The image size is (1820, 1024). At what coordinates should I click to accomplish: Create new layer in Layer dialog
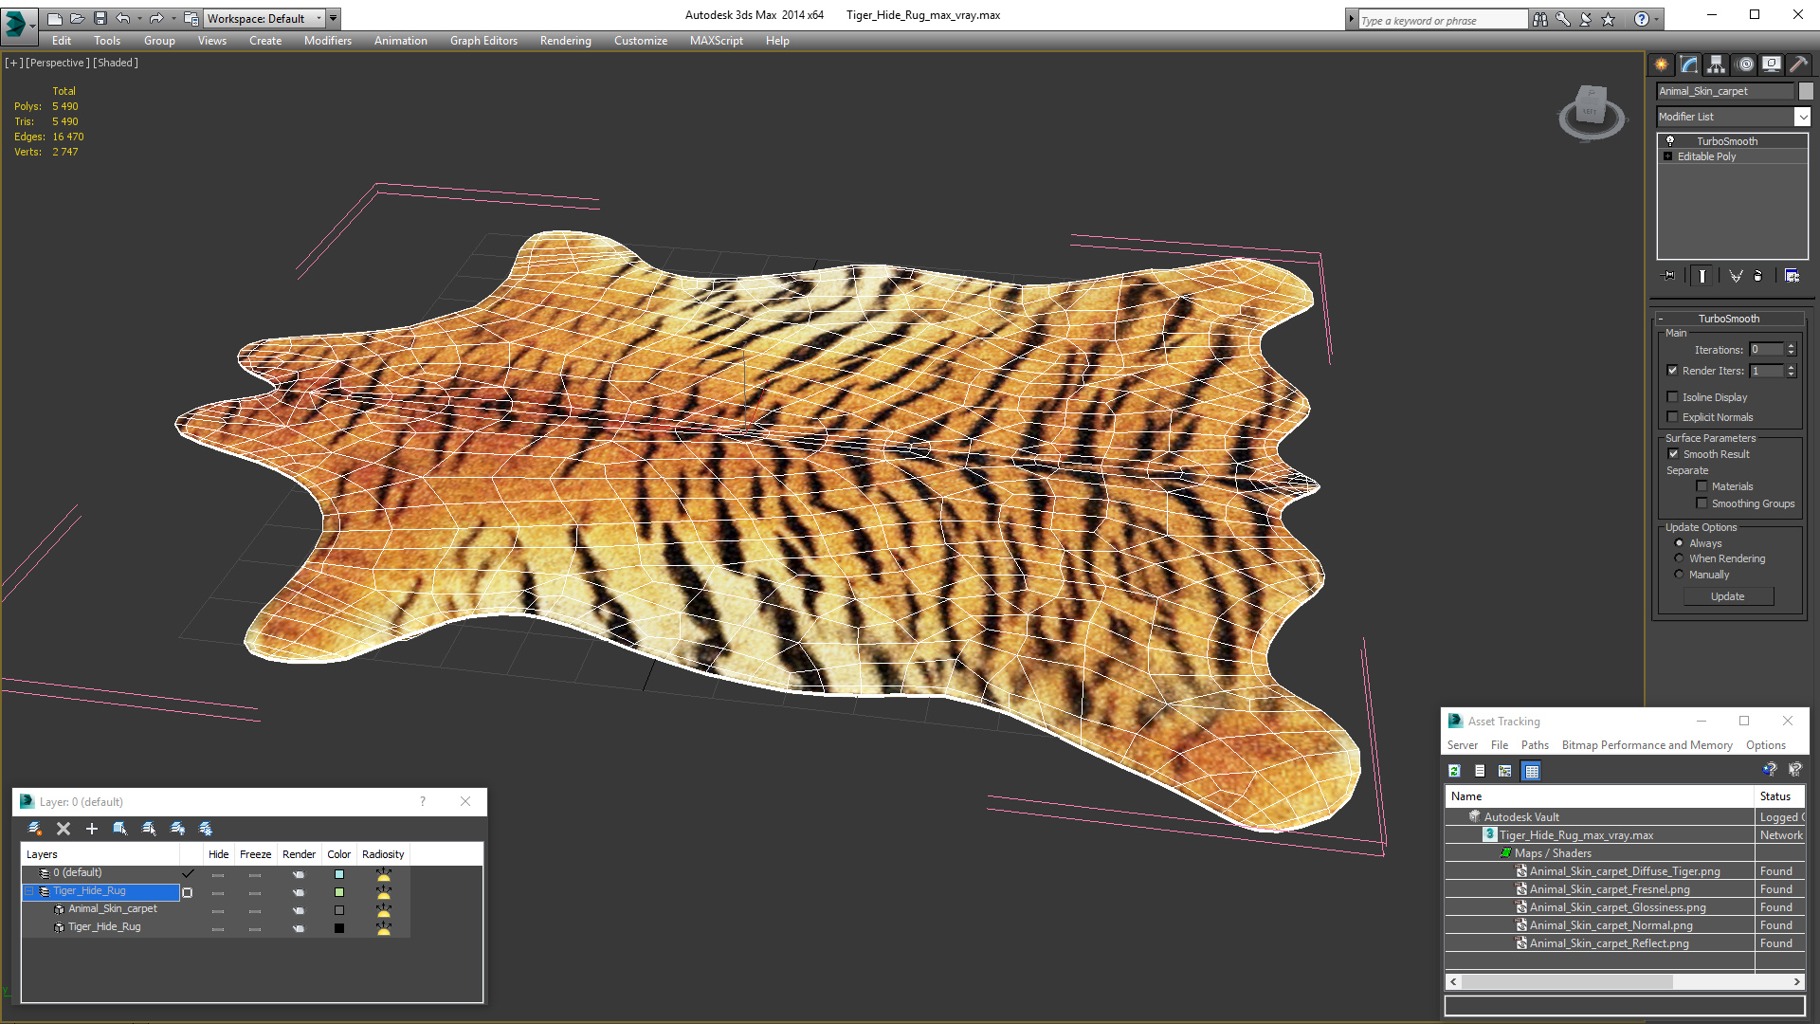click(35, 829)
